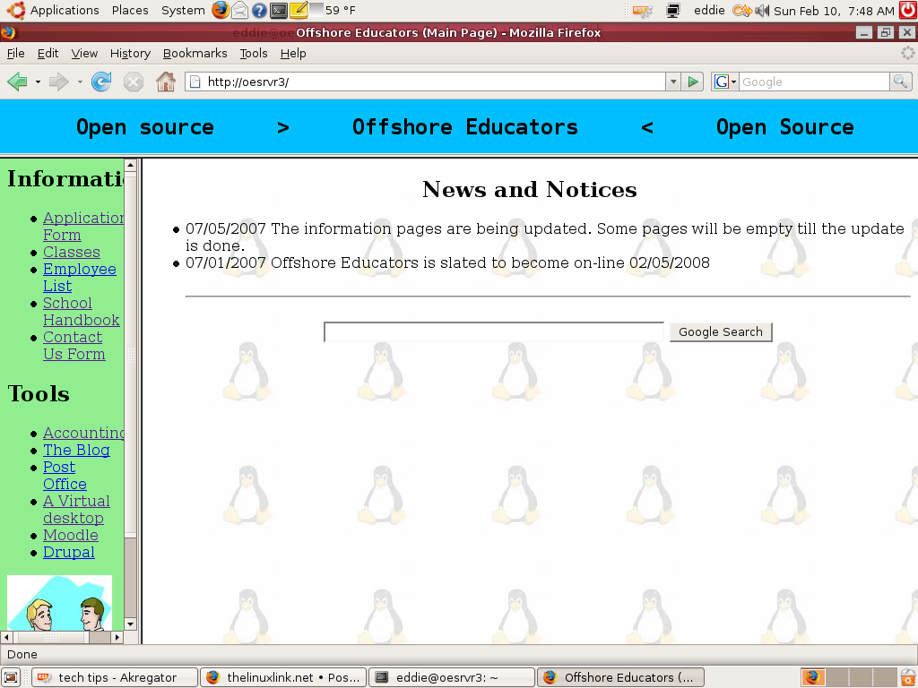
Task: Click the two-people cartoon image
Action: pyautogui.click(x=59, y=603)
